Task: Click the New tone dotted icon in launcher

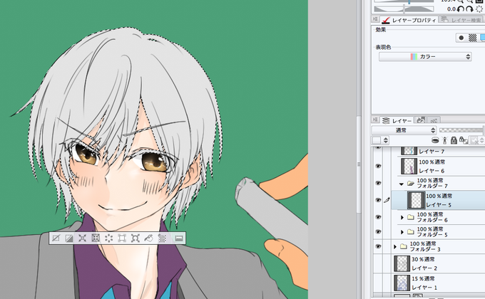Action: [x=162, y=238]
